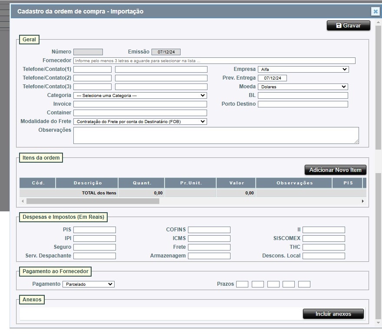382x334 pixels.
Task: Click the Gravar save button
Action: coord(348,26)
